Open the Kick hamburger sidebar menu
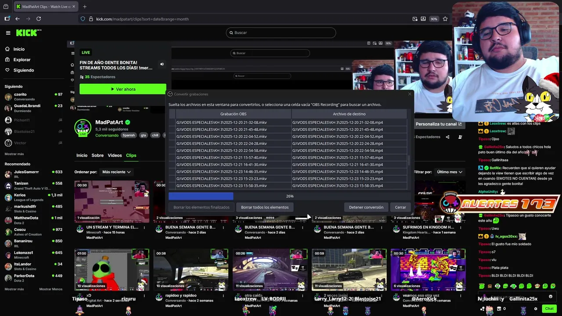562x316 pixels. pos(8,33)
